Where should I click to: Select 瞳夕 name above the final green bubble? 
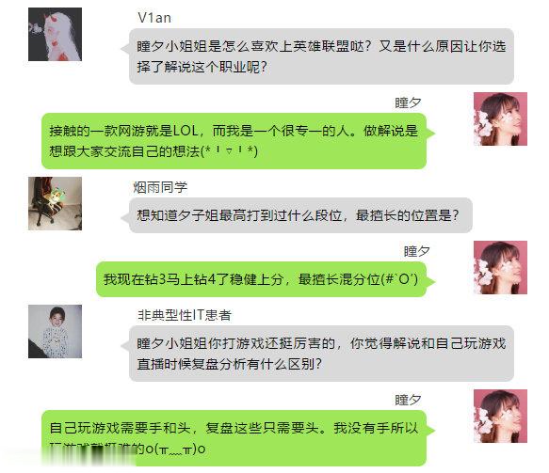[408, 400]
